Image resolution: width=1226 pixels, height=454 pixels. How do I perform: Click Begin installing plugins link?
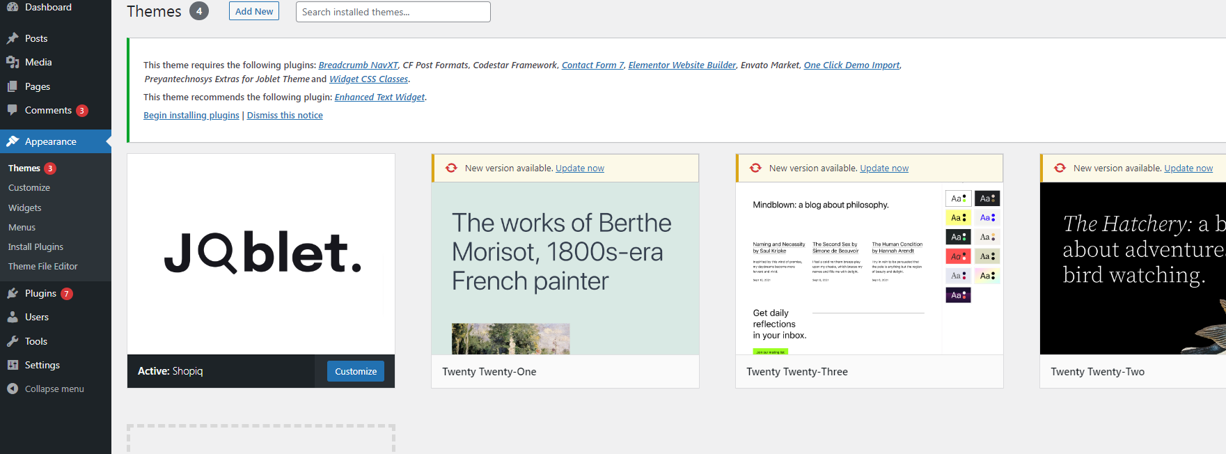tap(191, 115)
